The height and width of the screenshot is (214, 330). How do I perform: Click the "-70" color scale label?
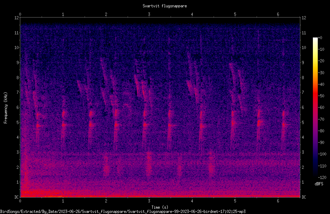321,119
